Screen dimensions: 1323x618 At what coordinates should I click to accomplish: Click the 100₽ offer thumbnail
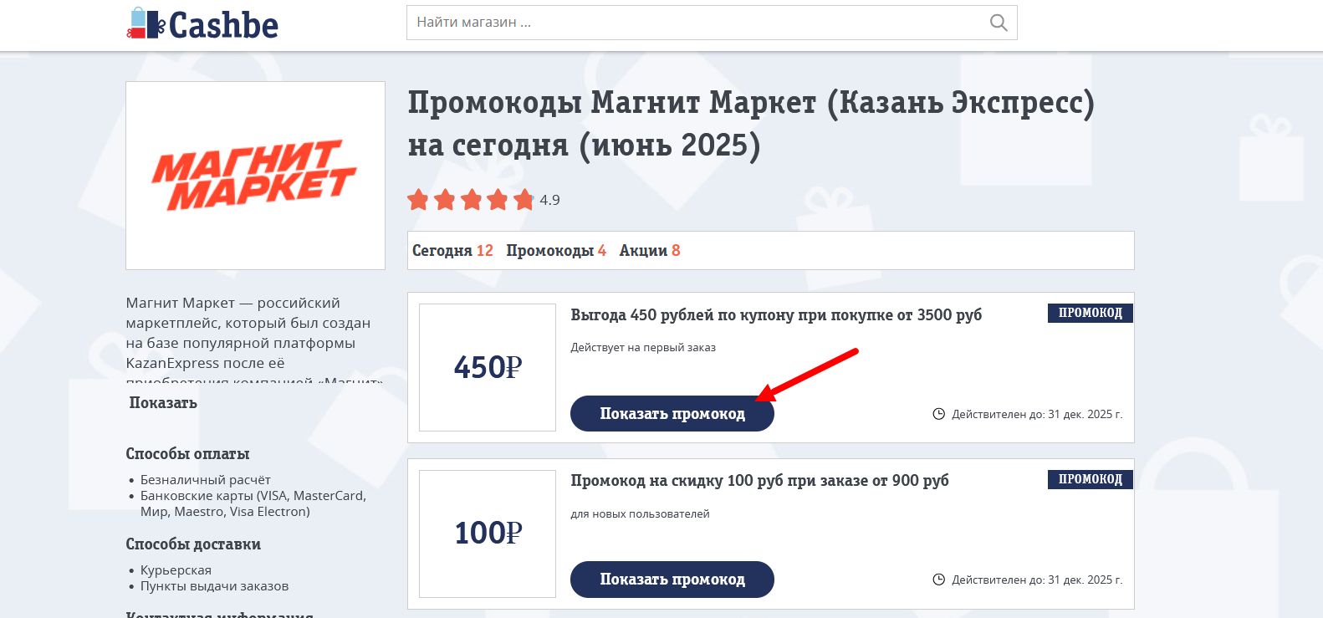pyautogui.click(x=488, y=534)
